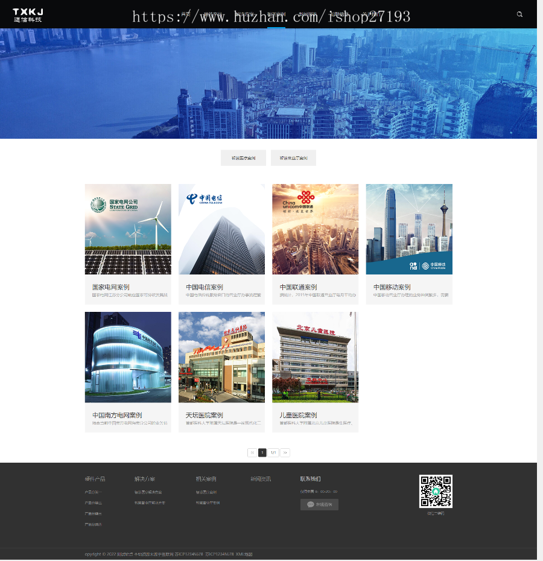This screenshot has height=561, width=543.
Task: Click the 中国移动案例 description text
Action: [x=411, y=295]
